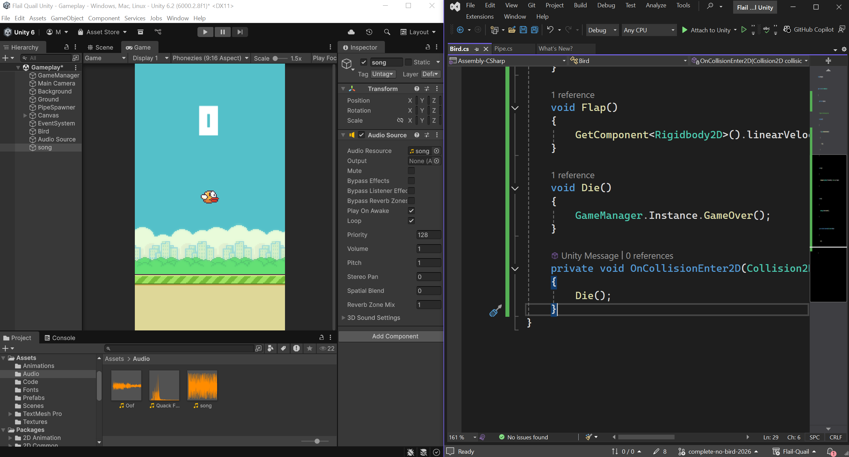Search by label in Project panel
This screenshot has width=849, height=457.
[283, 348]
